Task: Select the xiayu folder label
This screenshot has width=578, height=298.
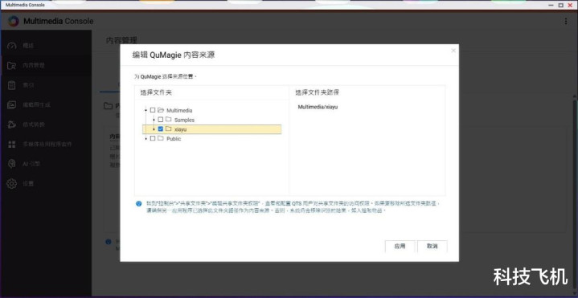Action: click(181, 129)
